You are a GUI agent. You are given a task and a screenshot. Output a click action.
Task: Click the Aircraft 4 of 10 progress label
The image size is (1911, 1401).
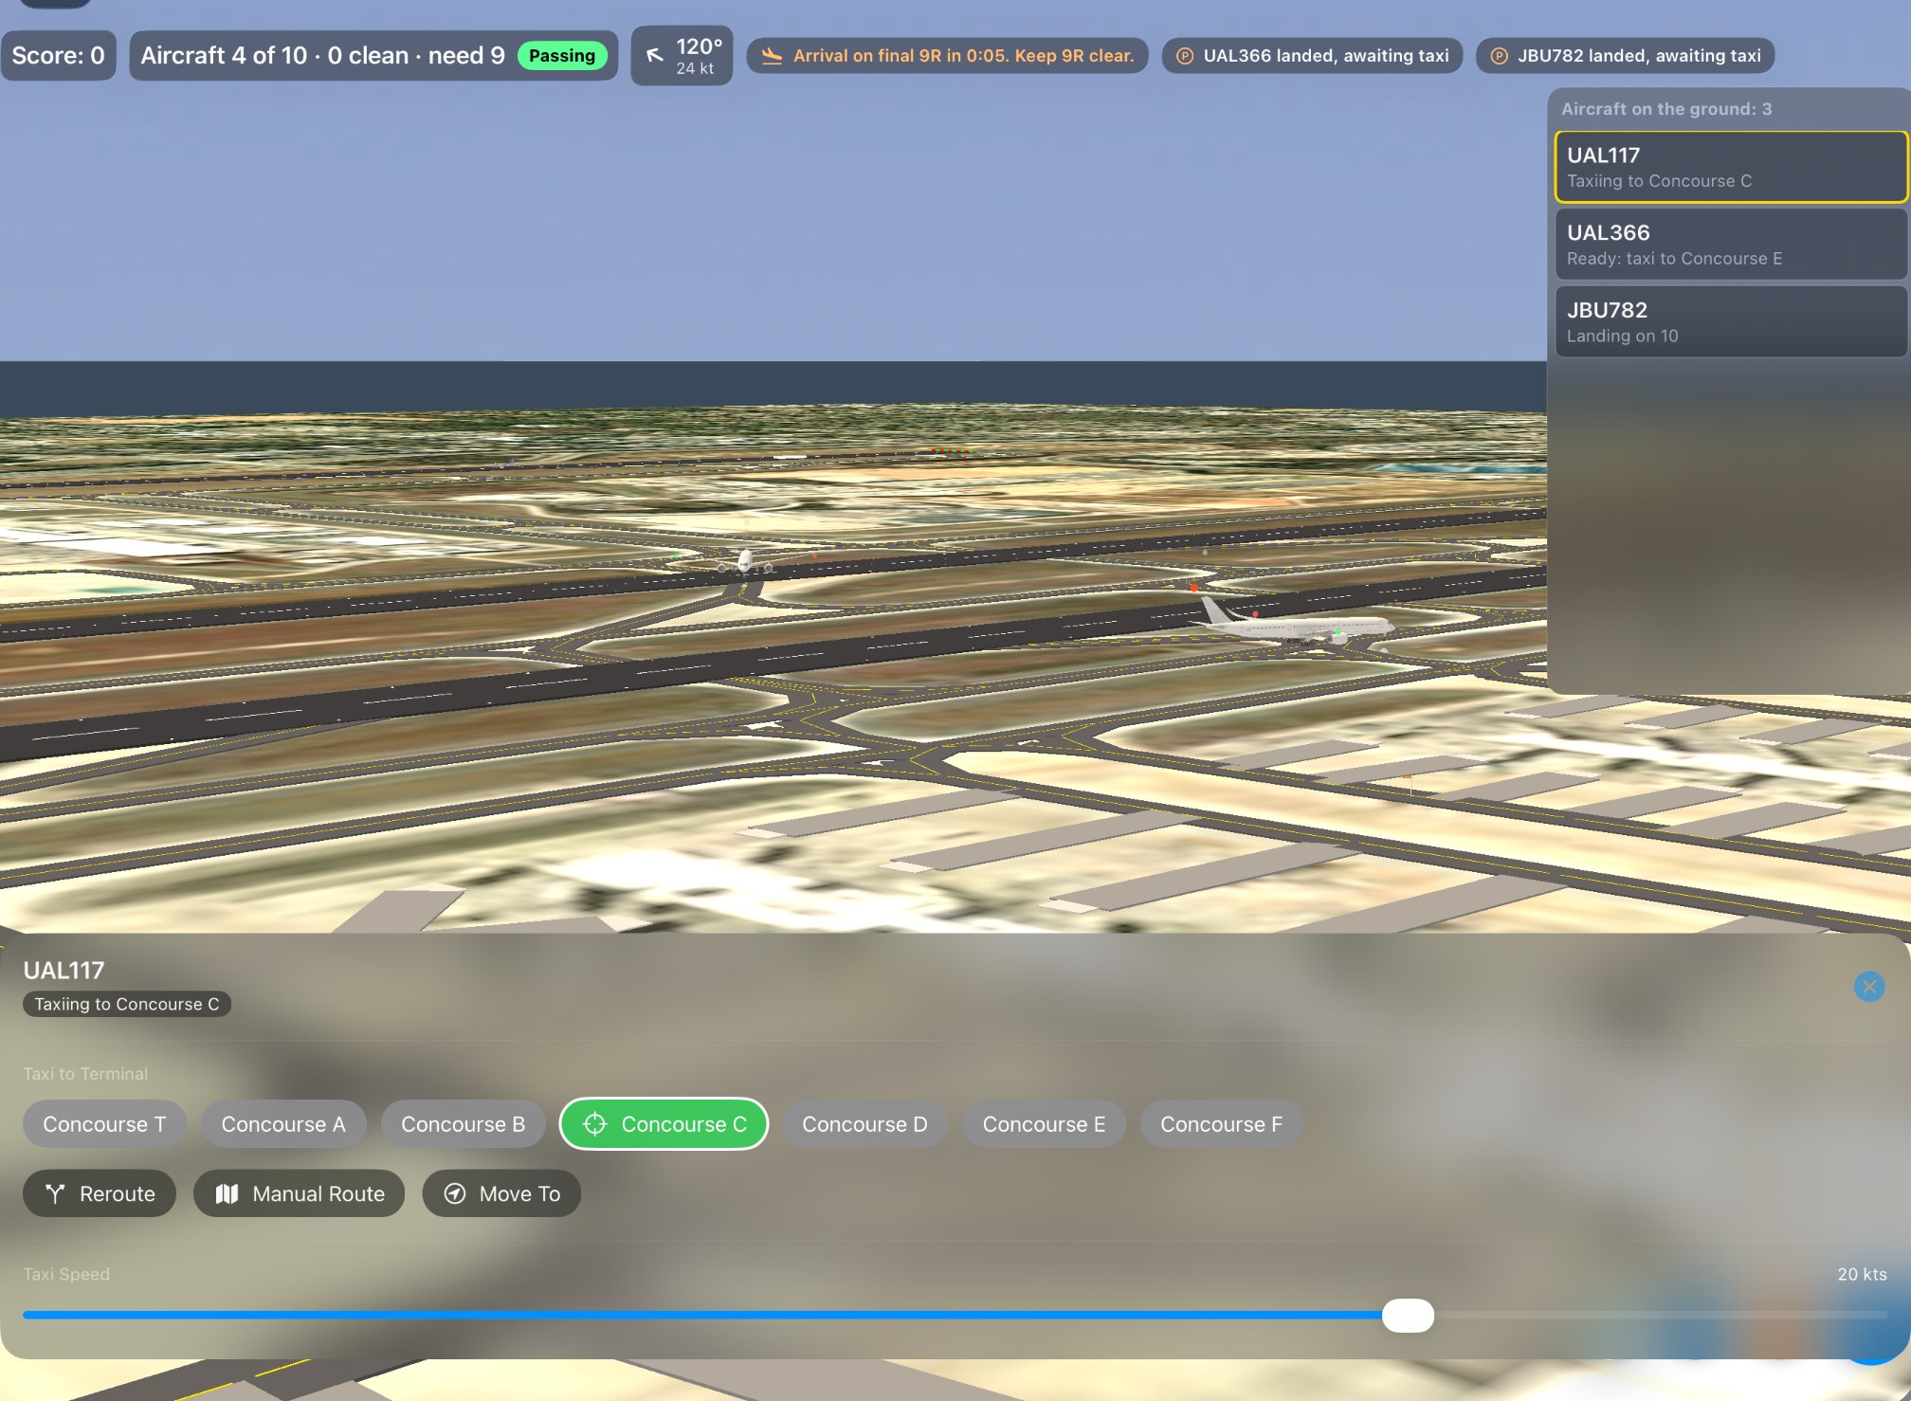click(323, 56)
